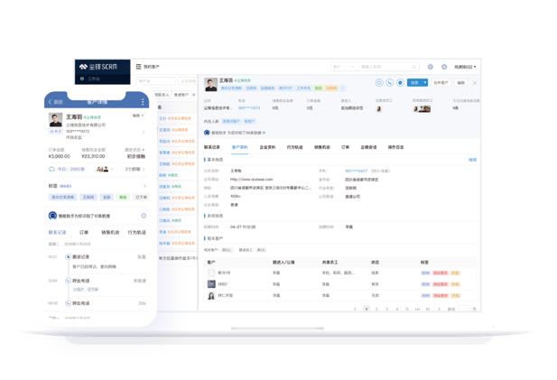This screenshot has width=557, height=380.
Task: Click the blue edit link of basic info section
Action: 472,160
